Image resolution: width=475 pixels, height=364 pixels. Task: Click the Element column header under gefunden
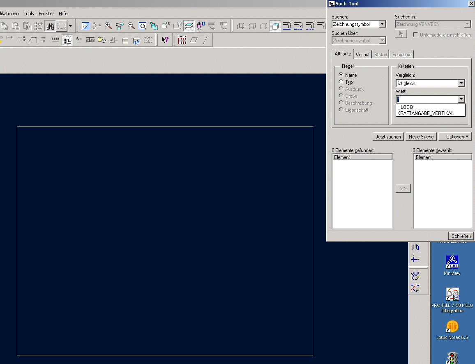pos(362,157)
